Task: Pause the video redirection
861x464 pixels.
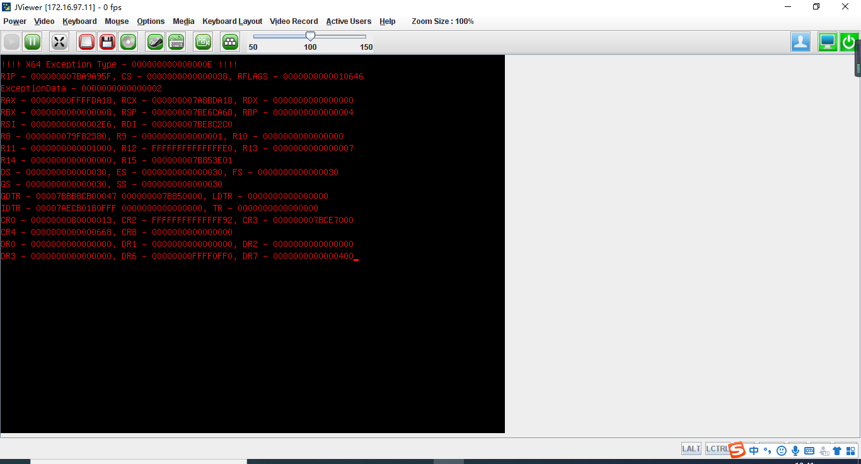Action: [32, 42]
